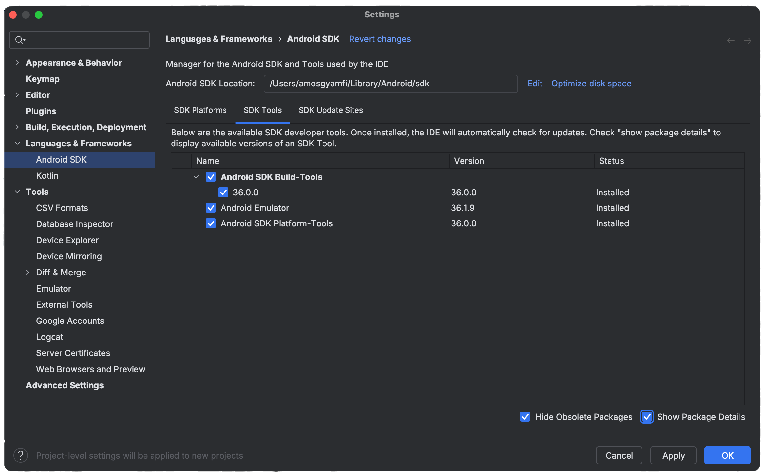Select Android SDK in the sidebar
Viewport: 765px width, 476px height.
(79, 159)
